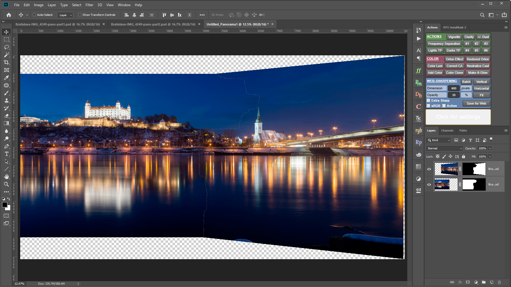Image resolution: width=511 pixels, height=287 pixels.
Task: Hide the bottom layer visibility eye
Action: point(429,184)
